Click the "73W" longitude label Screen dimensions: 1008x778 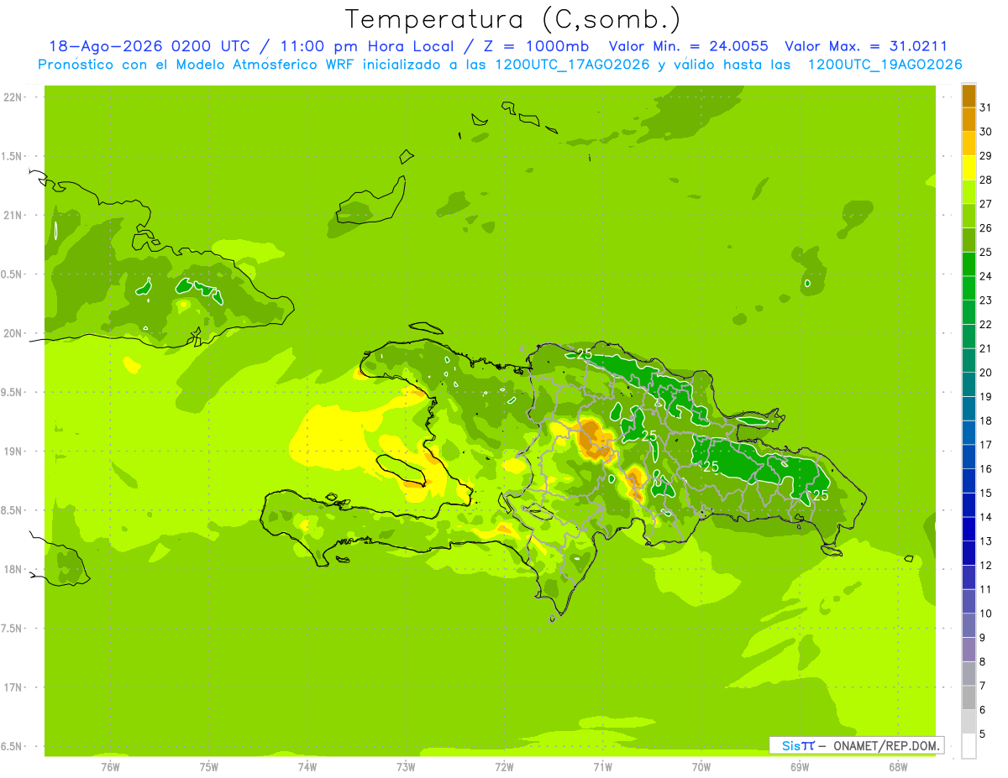(x=406, y=767)
